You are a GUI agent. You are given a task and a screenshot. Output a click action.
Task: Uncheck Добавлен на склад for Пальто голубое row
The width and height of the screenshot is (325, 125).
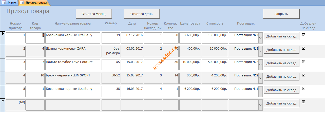tap(303, 62)
